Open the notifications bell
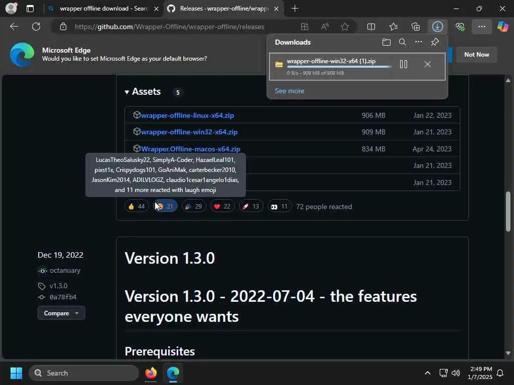 tap(500, 373)
